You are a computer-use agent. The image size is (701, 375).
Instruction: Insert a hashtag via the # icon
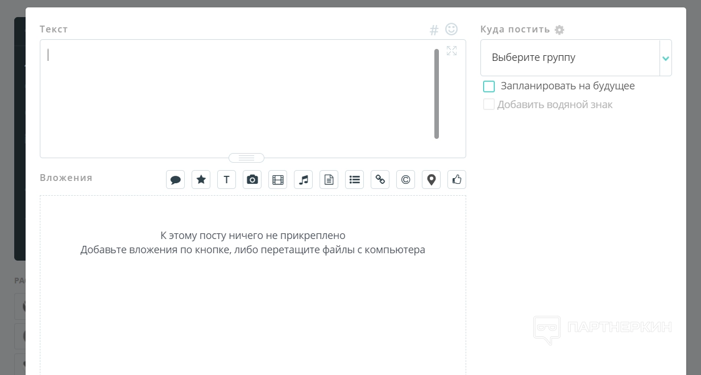434,30
